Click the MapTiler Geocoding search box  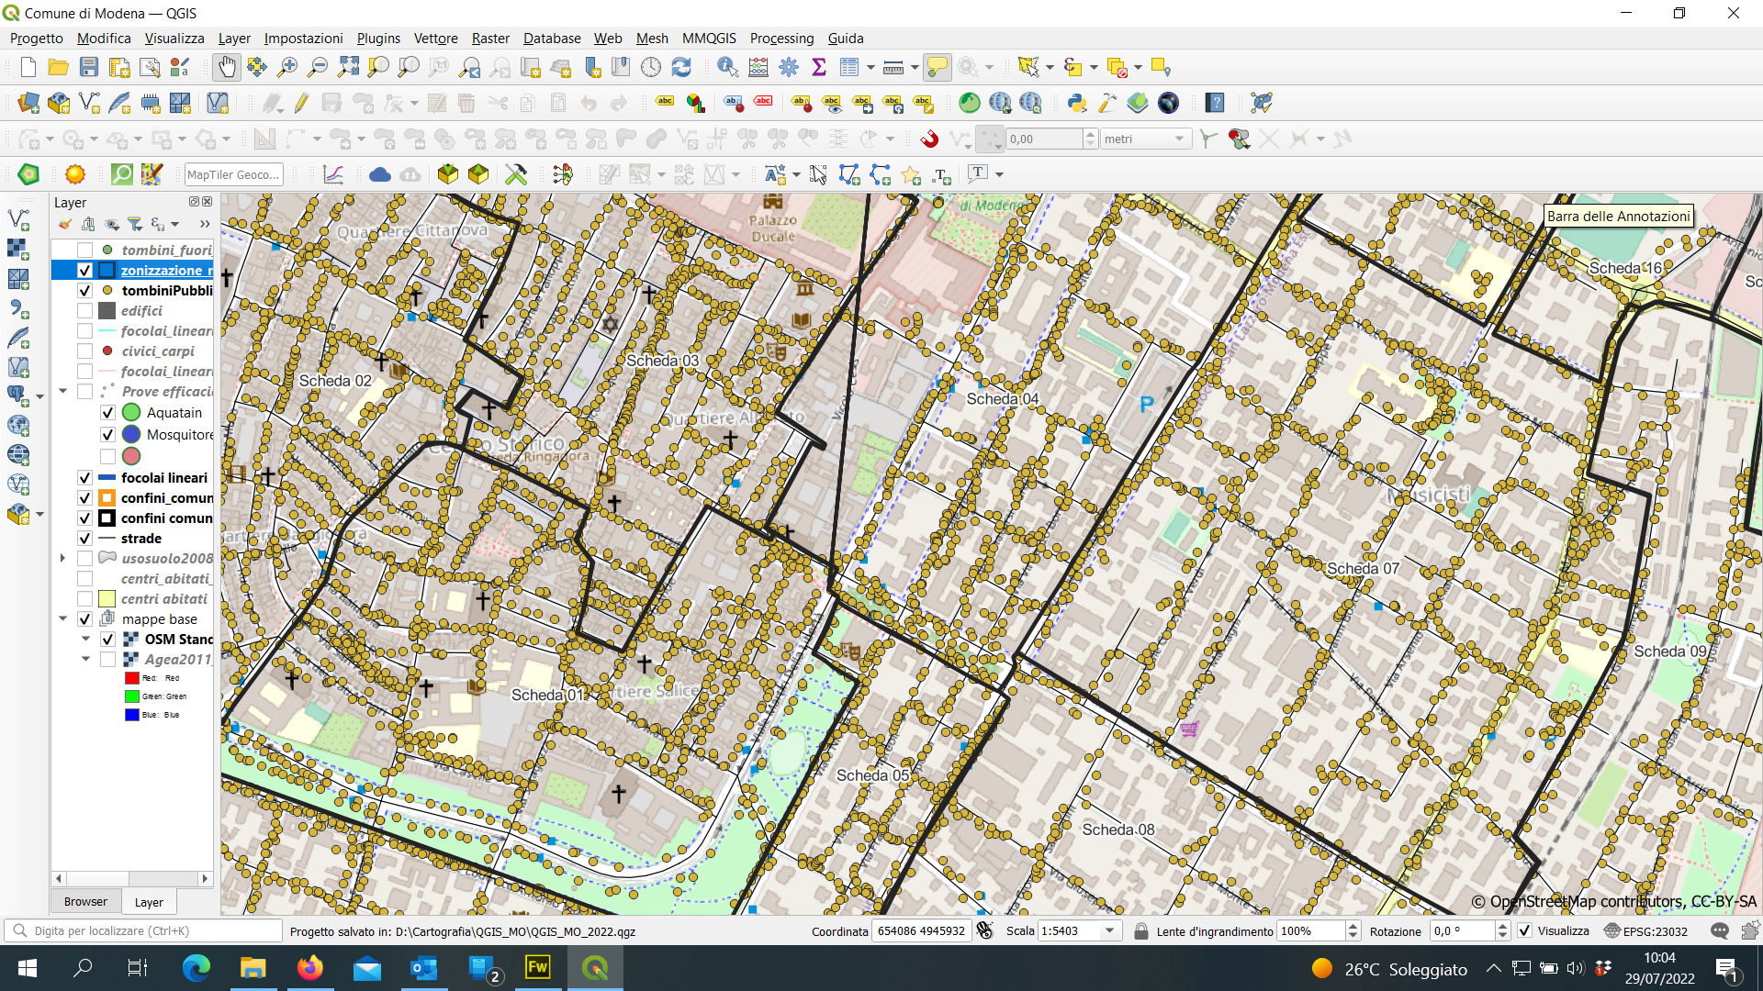(x=233, y=174)
